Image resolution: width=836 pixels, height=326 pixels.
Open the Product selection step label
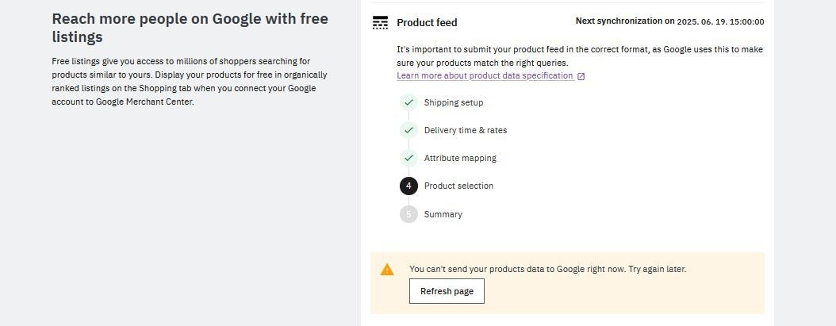tap(458, 186)
